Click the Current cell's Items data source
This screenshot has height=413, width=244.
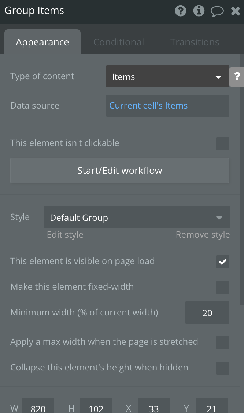pyautogui.click(x=167, y=106)
